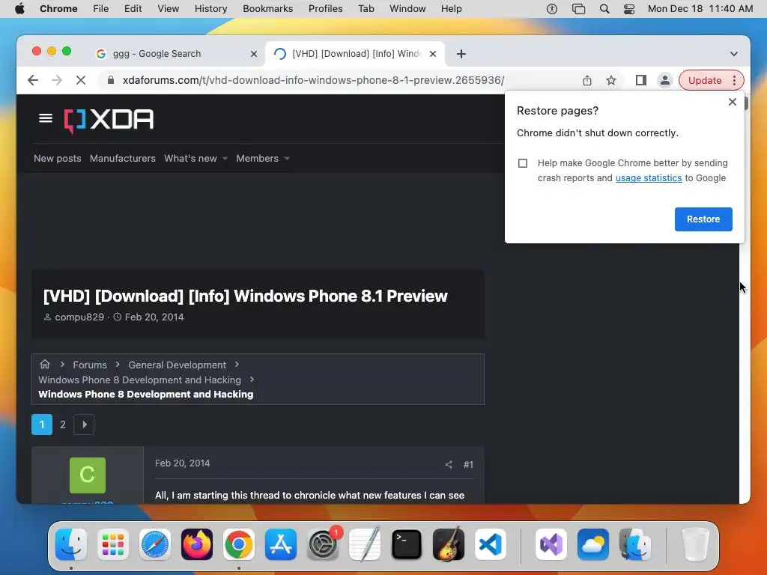Viewport: 767px width, 575px height.
Task: Open the File menu
Action: point(101,9)
